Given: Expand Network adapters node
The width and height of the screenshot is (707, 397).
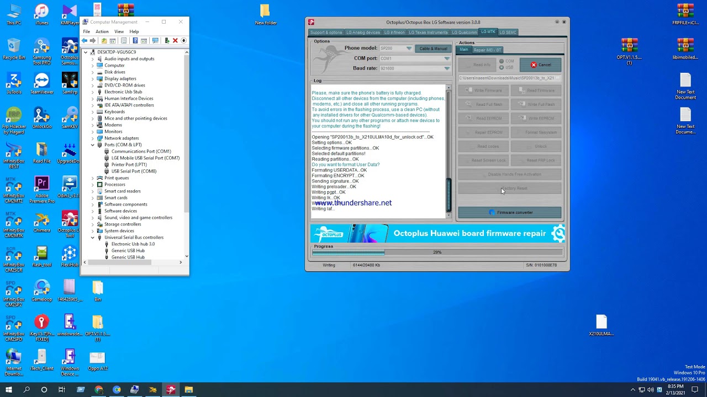Looking at the screenshot, I should click(93, 138).
